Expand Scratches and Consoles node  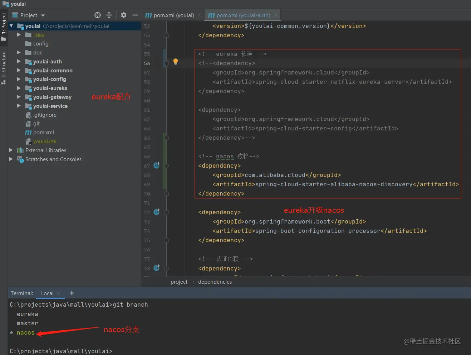click(11, 159)
